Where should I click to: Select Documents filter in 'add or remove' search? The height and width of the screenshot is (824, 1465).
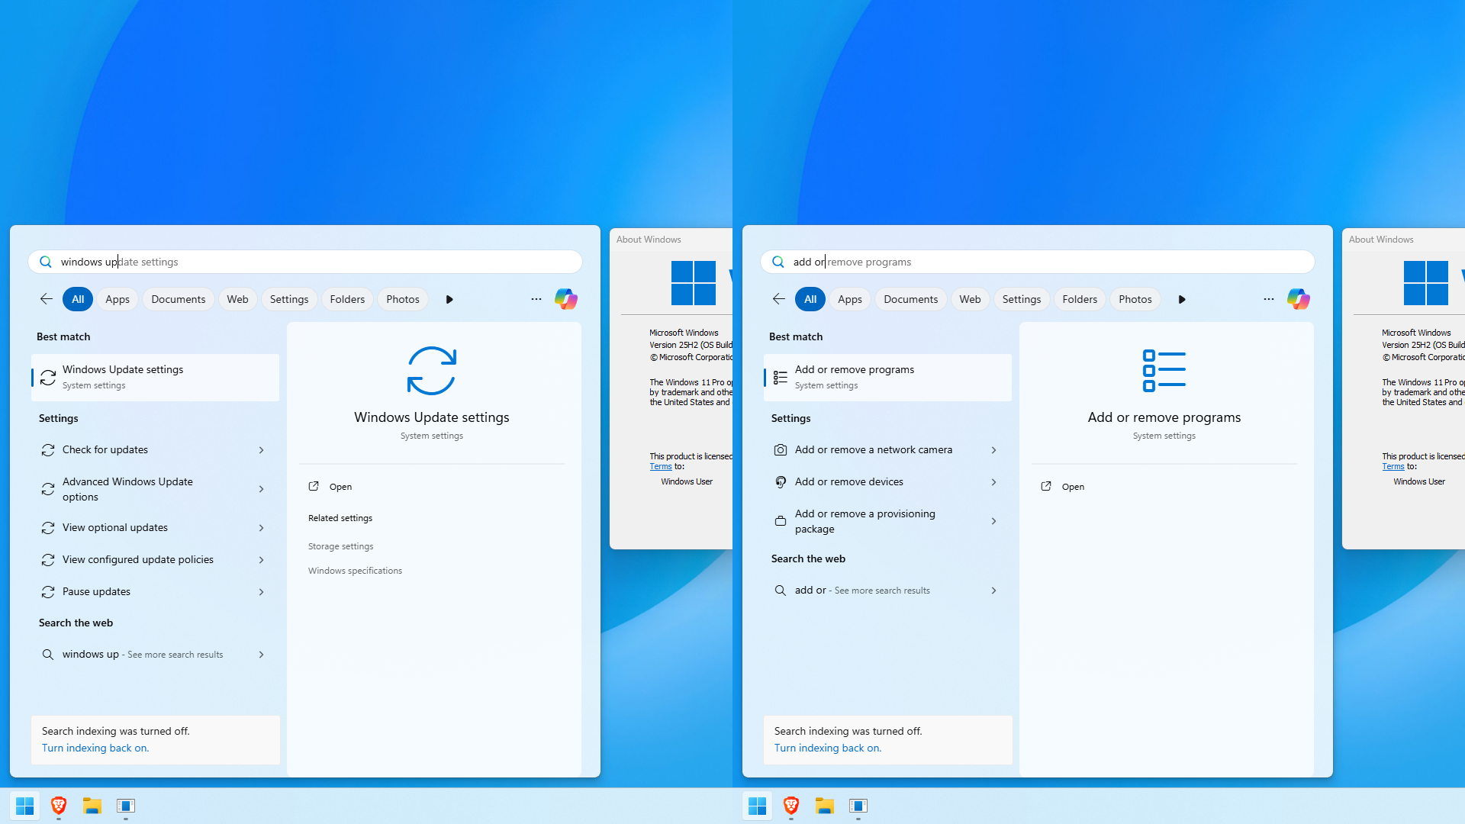click(x=911, y=299)
